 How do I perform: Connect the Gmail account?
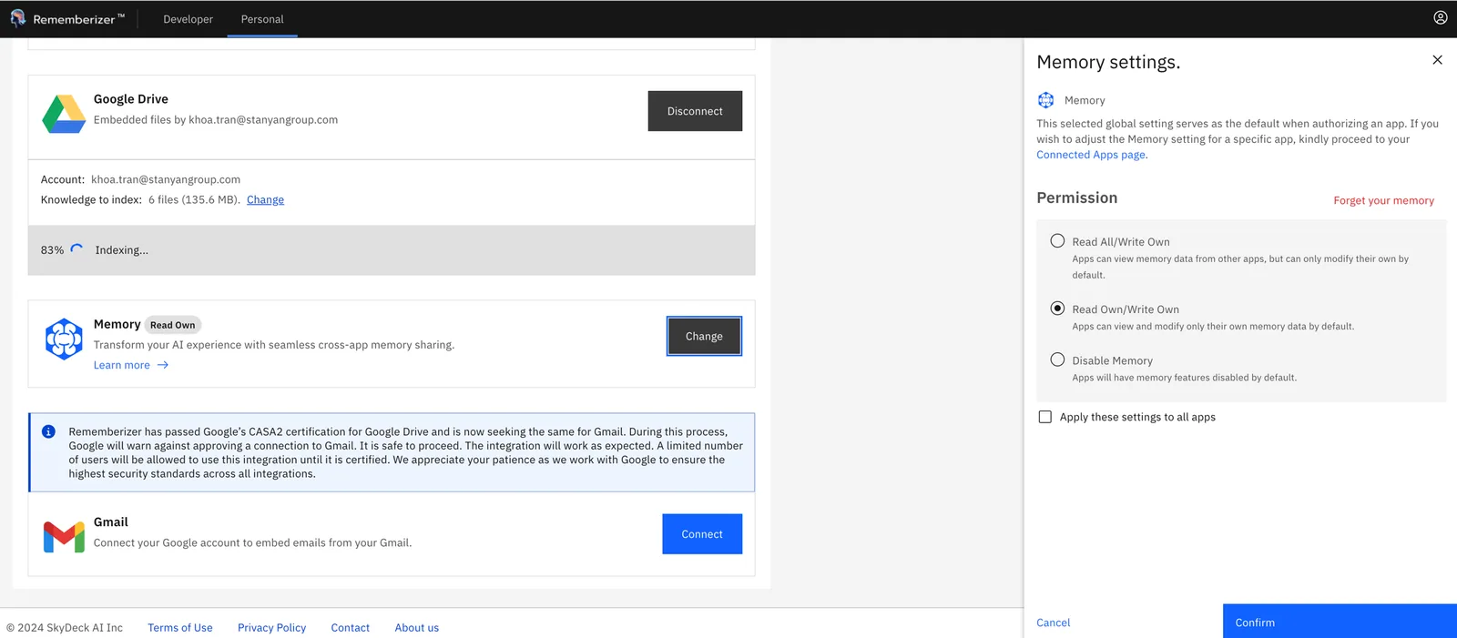pos(702,534)
